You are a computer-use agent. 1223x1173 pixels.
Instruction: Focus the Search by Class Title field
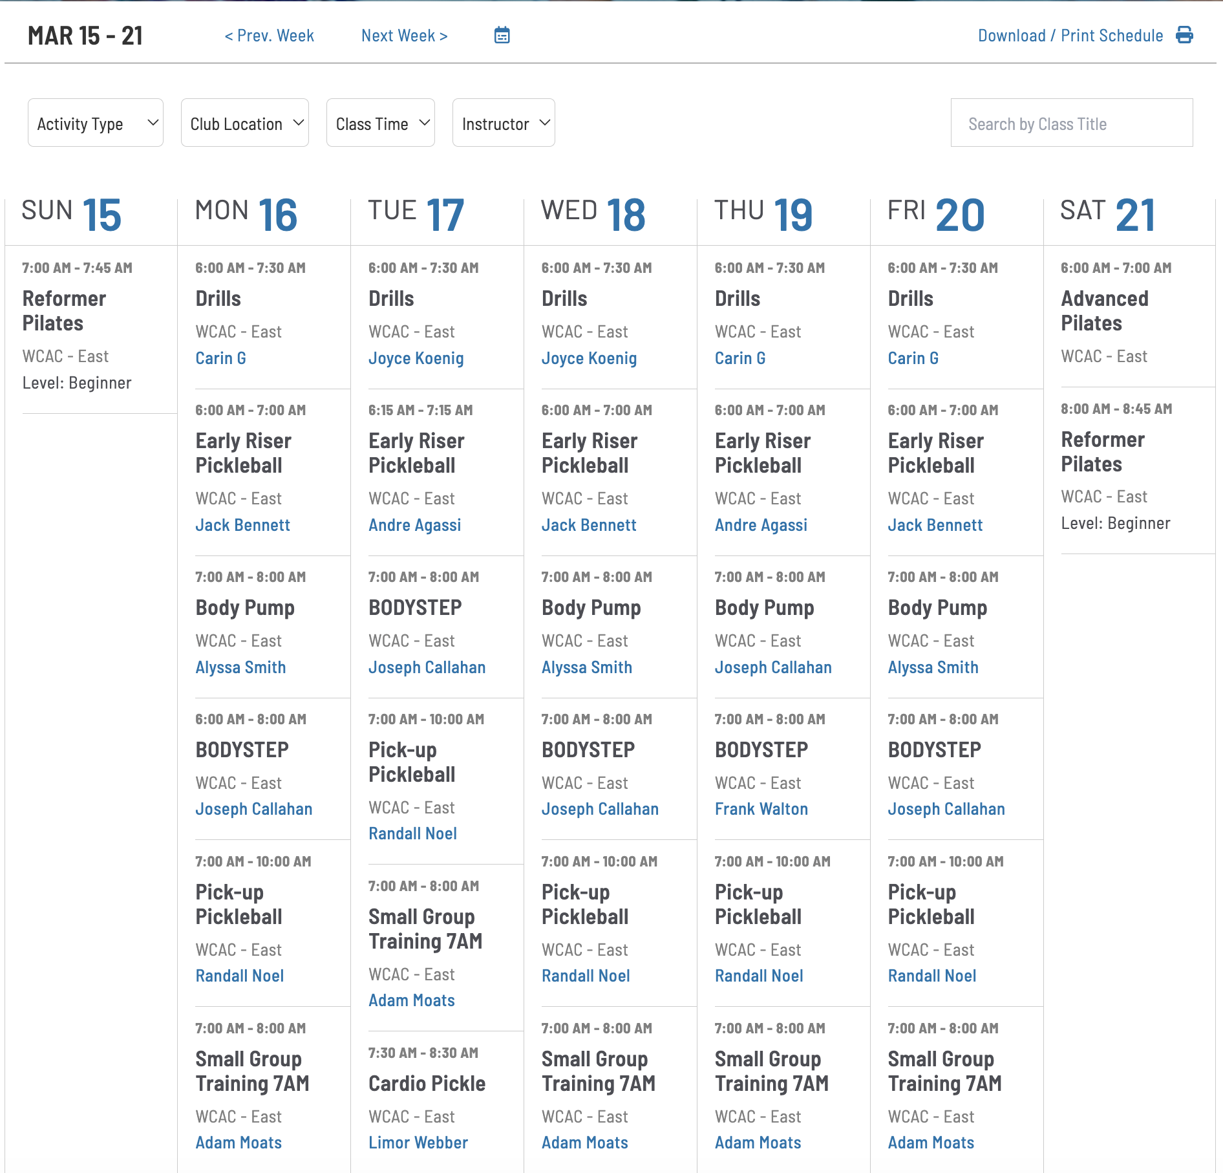[1071, 123]
